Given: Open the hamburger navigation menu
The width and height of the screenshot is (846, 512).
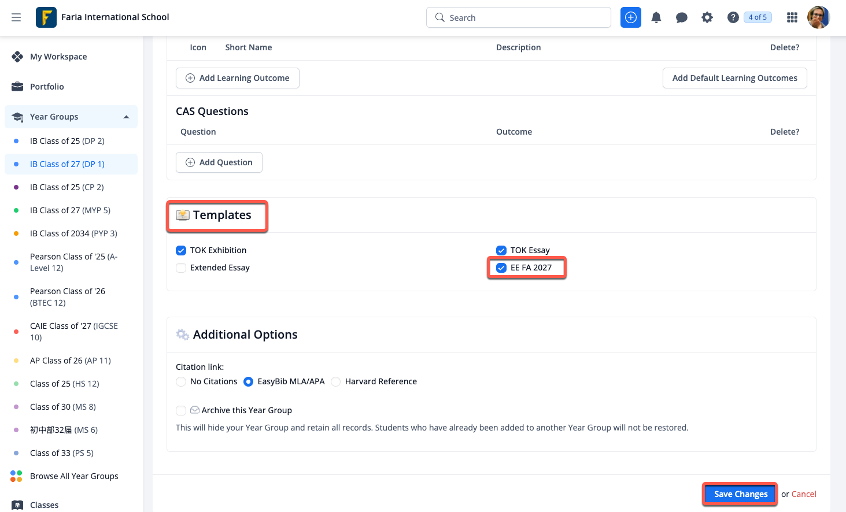Looking at the screenshot, I should (x=16, y=17).
